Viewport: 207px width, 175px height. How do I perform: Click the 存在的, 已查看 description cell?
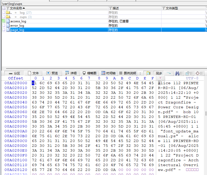pyautogui.click(x=119, y=21)
